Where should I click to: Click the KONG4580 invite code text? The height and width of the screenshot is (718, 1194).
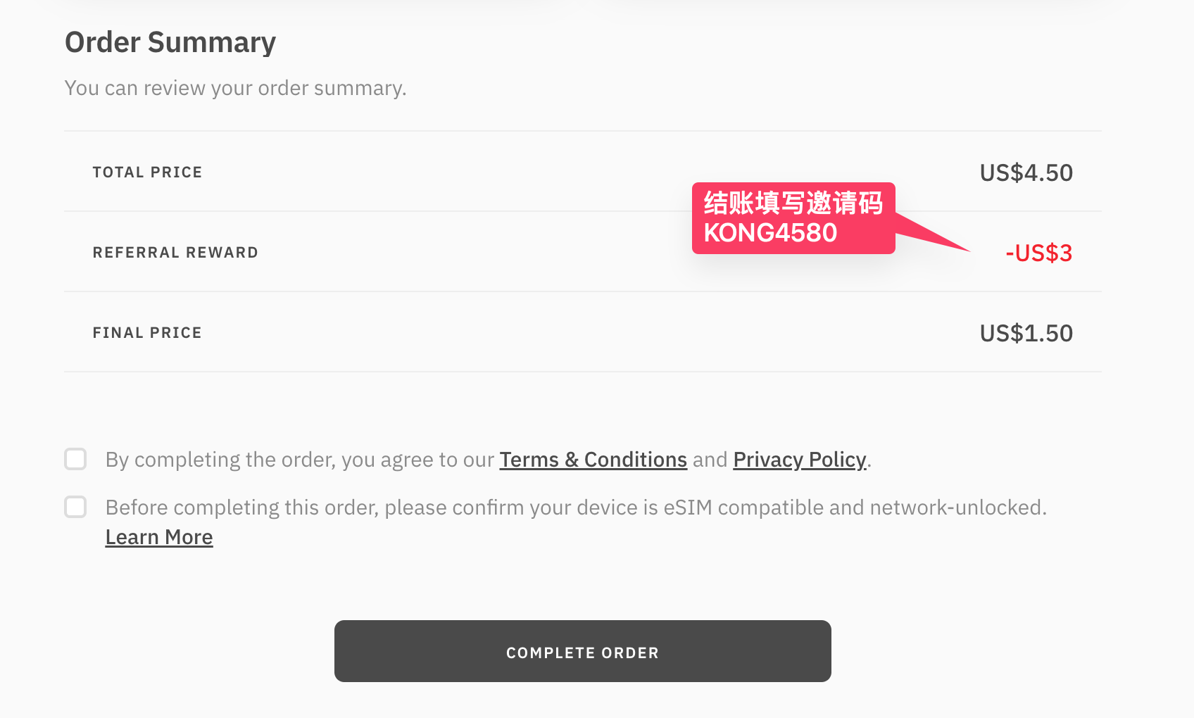pyautogui.click(x=770, y=233)
